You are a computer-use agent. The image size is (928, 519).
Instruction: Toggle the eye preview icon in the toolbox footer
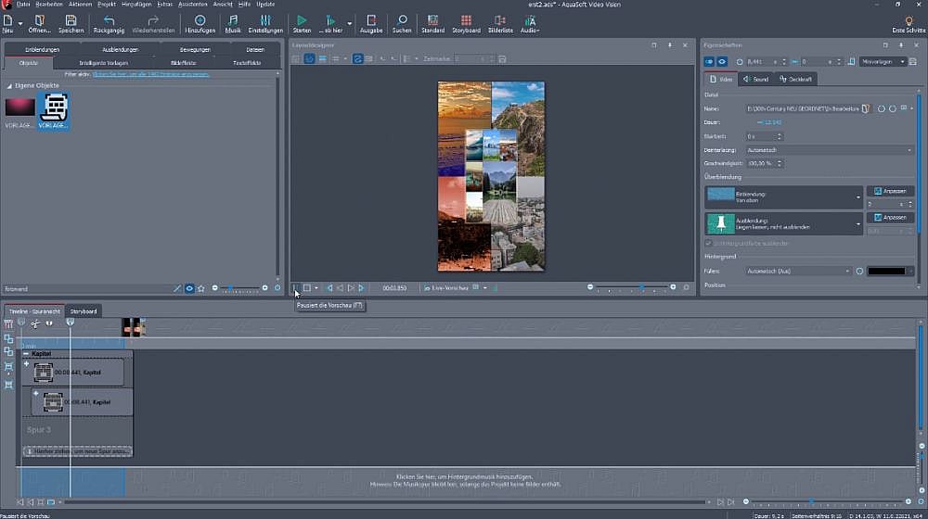tap(189, 288)
